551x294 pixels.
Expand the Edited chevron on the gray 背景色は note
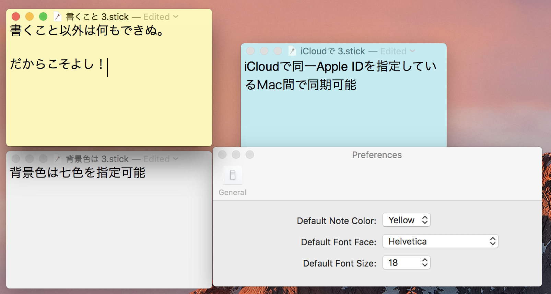[176, 159]
